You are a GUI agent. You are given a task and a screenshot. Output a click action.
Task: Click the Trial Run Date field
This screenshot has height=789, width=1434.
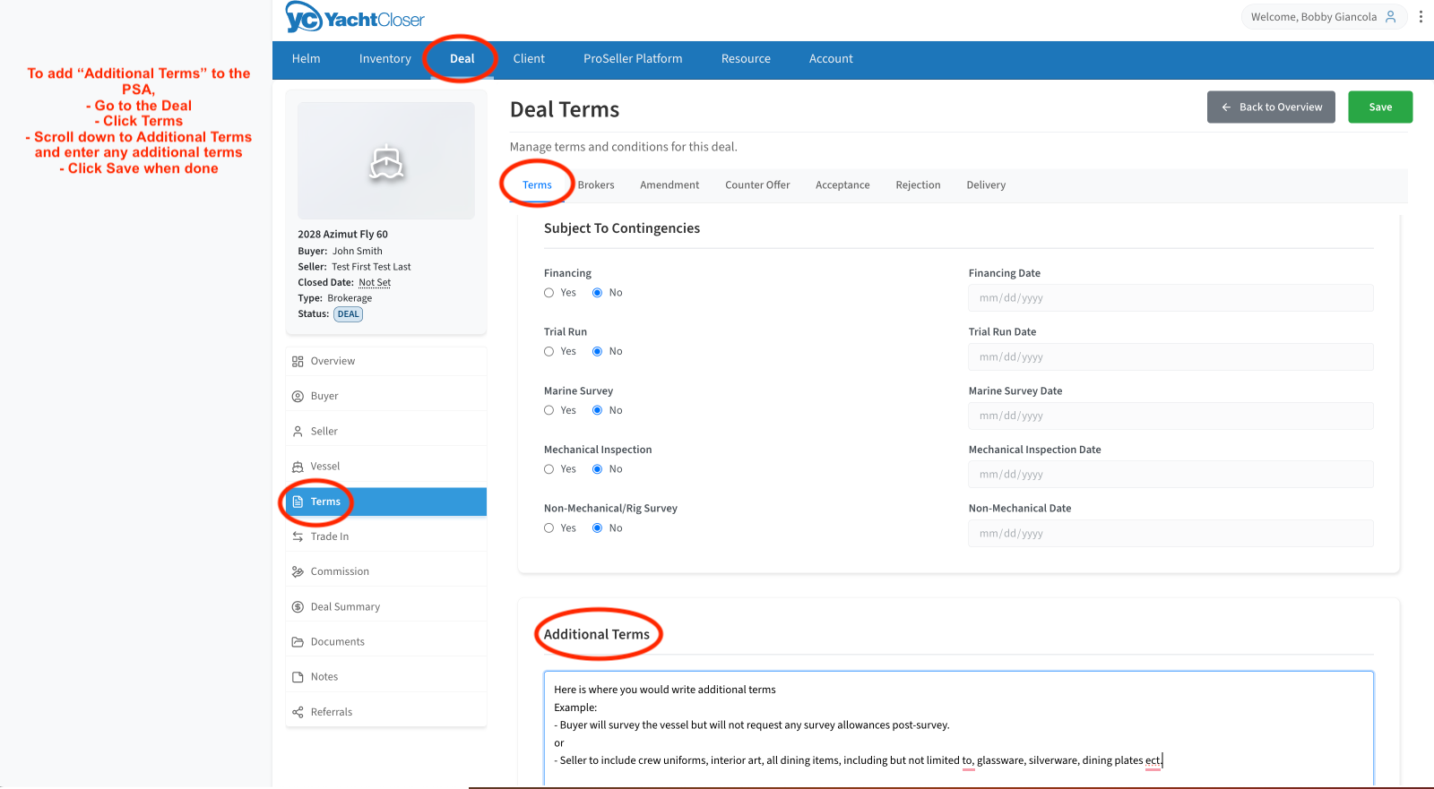[x=1171, y=357]
